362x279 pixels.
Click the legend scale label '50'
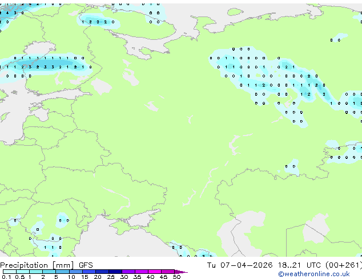click(176, 277)
